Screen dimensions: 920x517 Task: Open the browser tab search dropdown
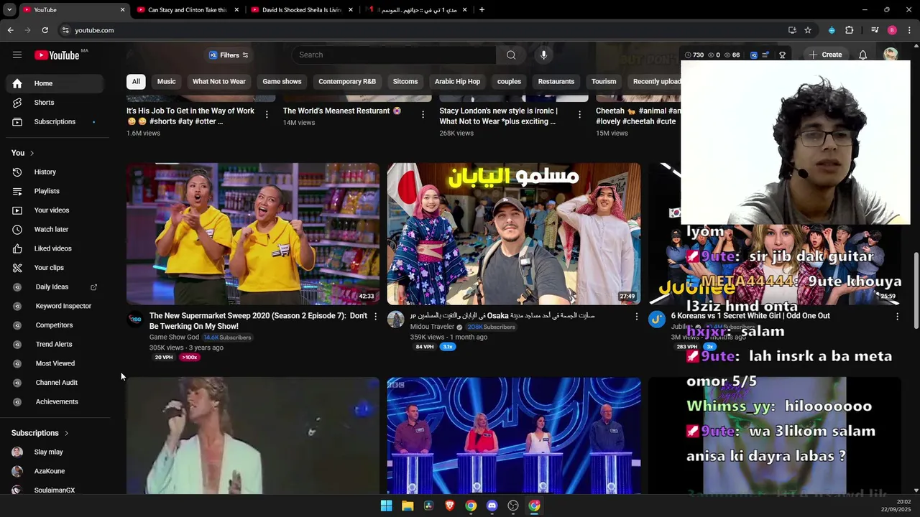[x=9, y=10]
